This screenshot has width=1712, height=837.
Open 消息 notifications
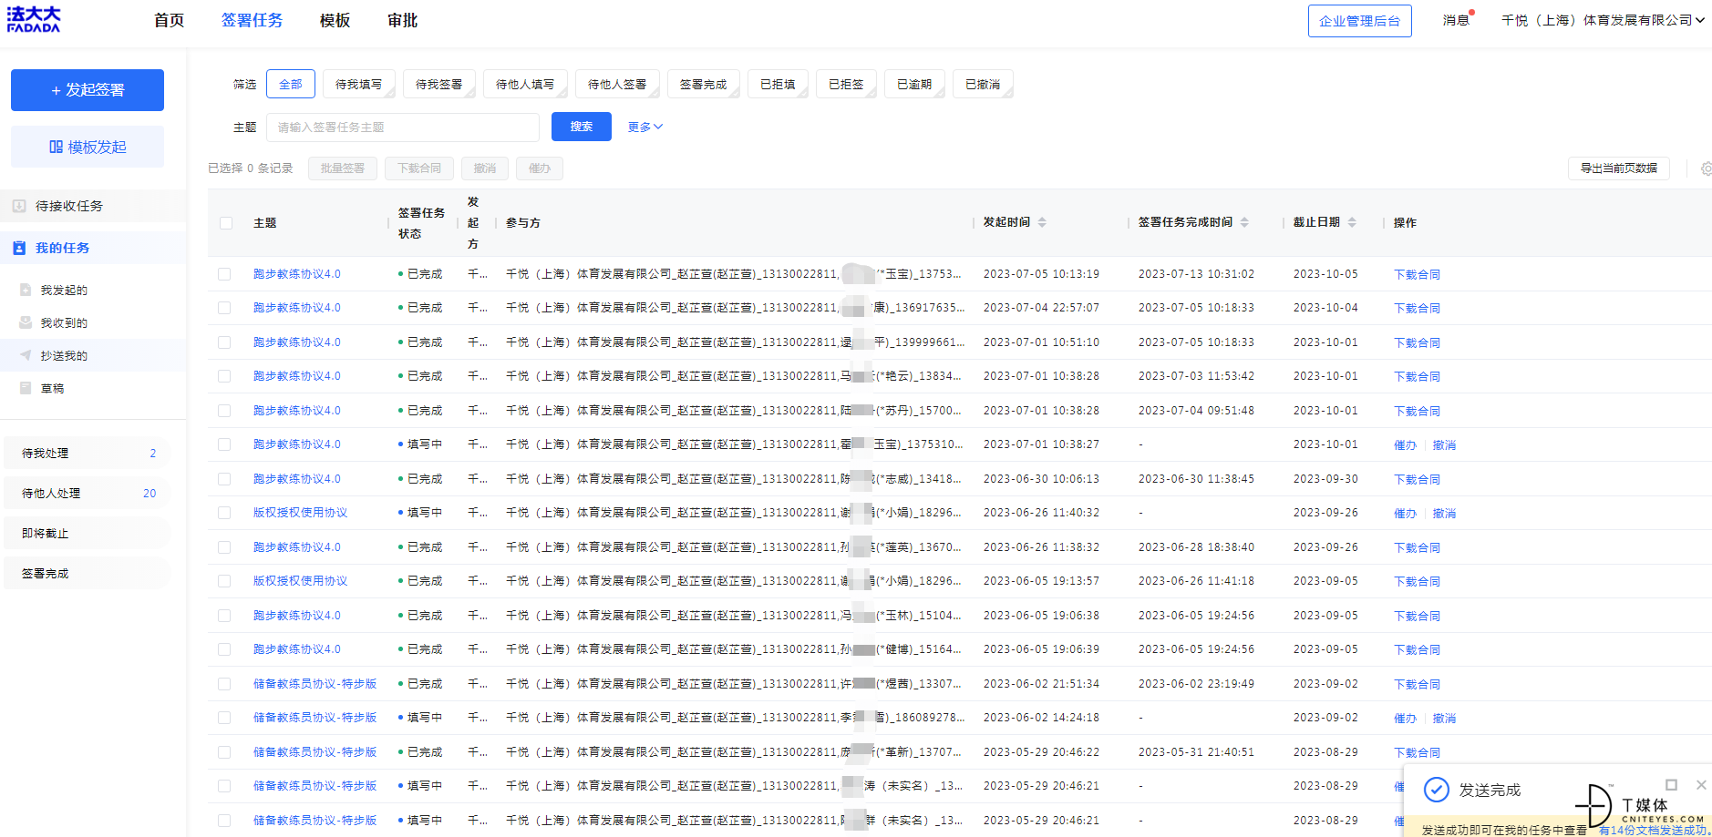coord(1457,20)
